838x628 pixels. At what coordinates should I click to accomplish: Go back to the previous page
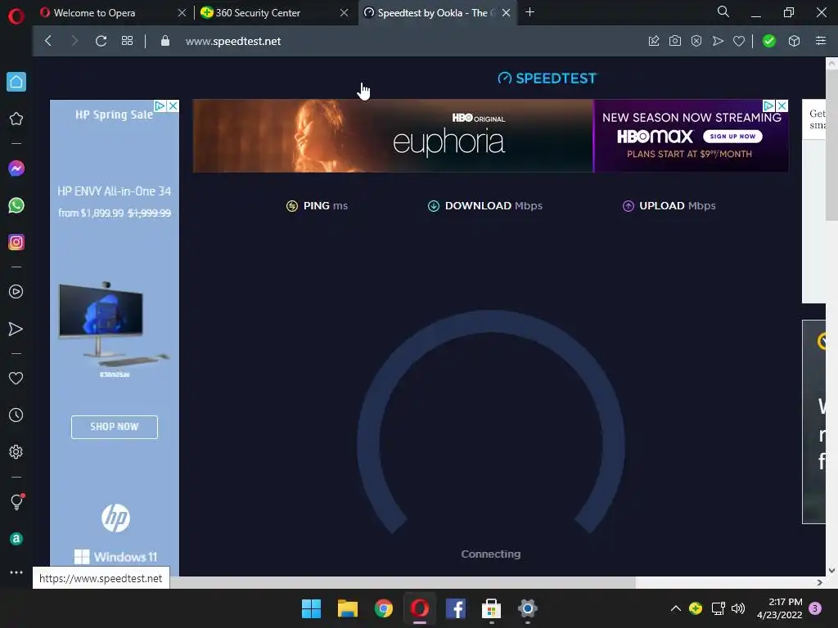[48, 41]
